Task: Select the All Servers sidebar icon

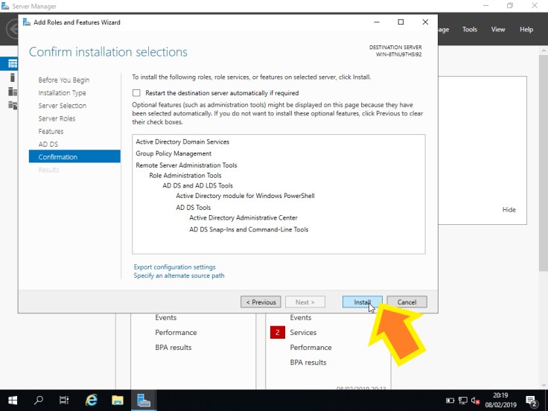Action: (13, 91)
